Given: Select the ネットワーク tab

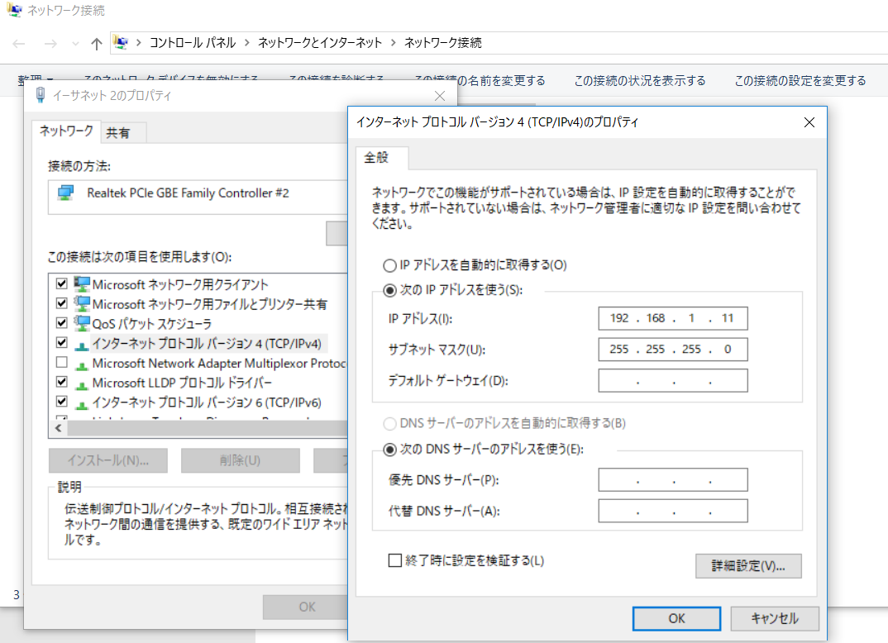Looking at the screenshot, I should pos(64,131).
